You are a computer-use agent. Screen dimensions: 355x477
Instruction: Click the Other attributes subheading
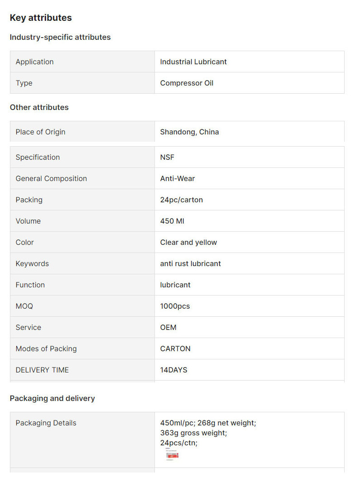coord(39,107)
